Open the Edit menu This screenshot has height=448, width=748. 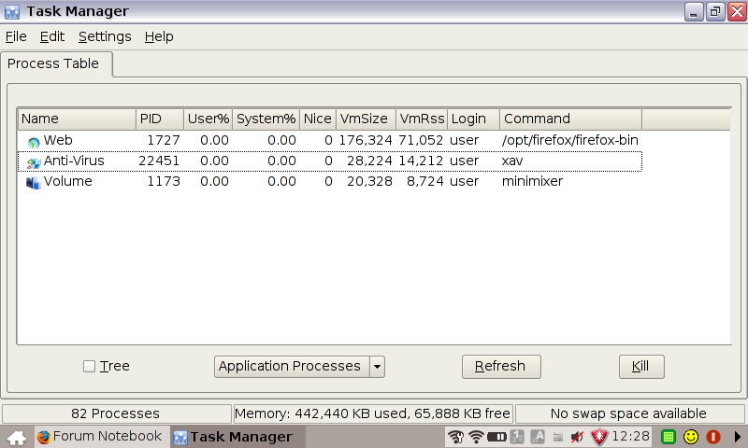[x=52, y=36]
